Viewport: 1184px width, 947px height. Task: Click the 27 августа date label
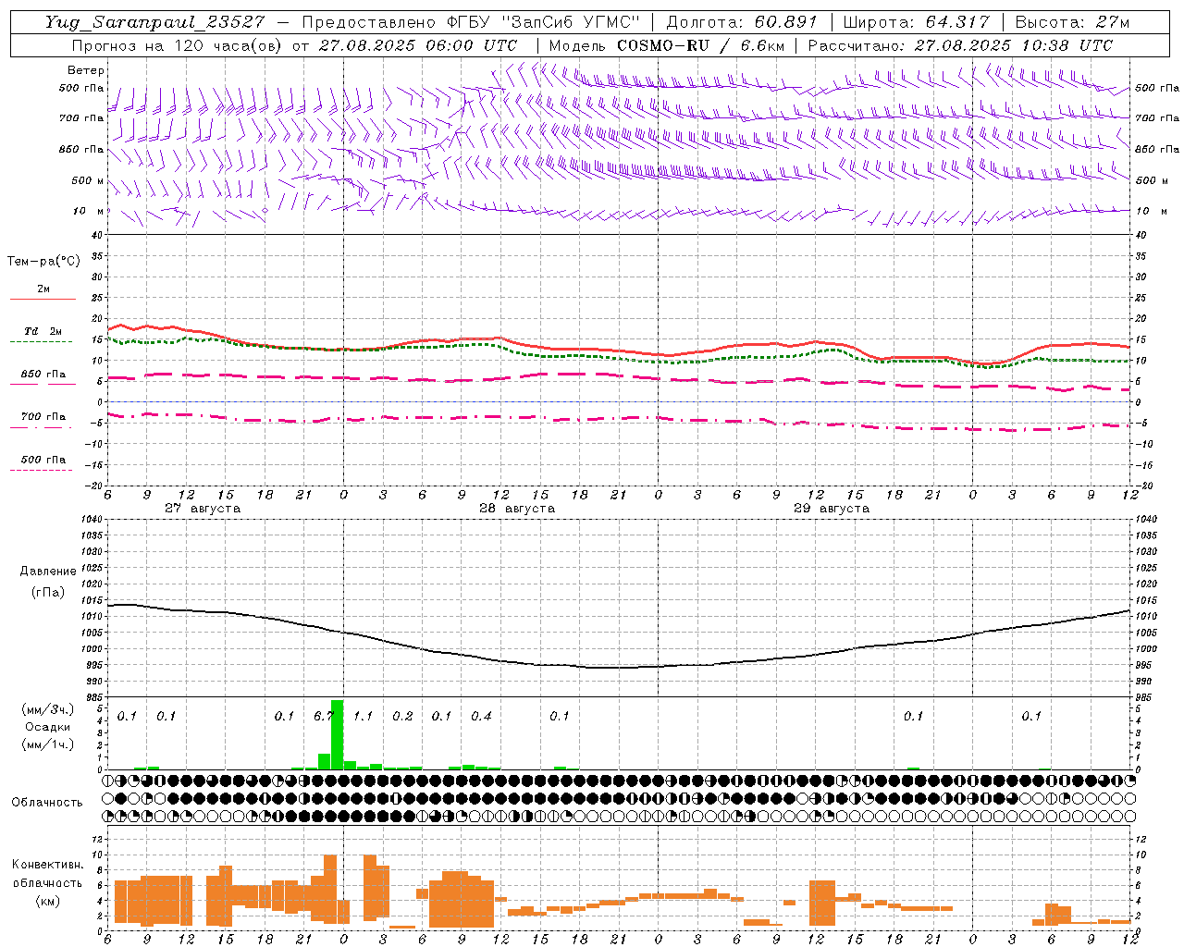(x=203, y=509)
